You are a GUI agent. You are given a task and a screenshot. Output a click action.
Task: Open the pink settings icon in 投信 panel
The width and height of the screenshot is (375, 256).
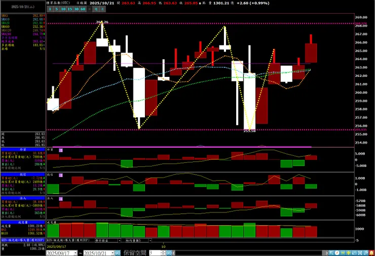coord(61,175)
